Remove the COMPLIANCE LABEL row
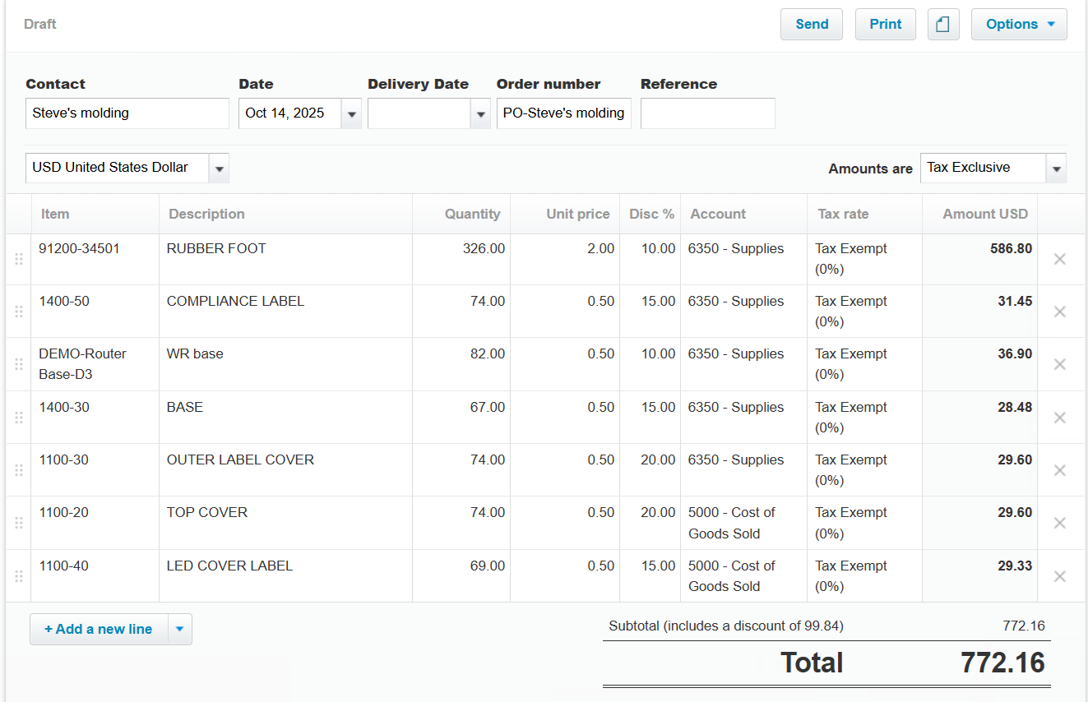 [x=1059, y=312]
